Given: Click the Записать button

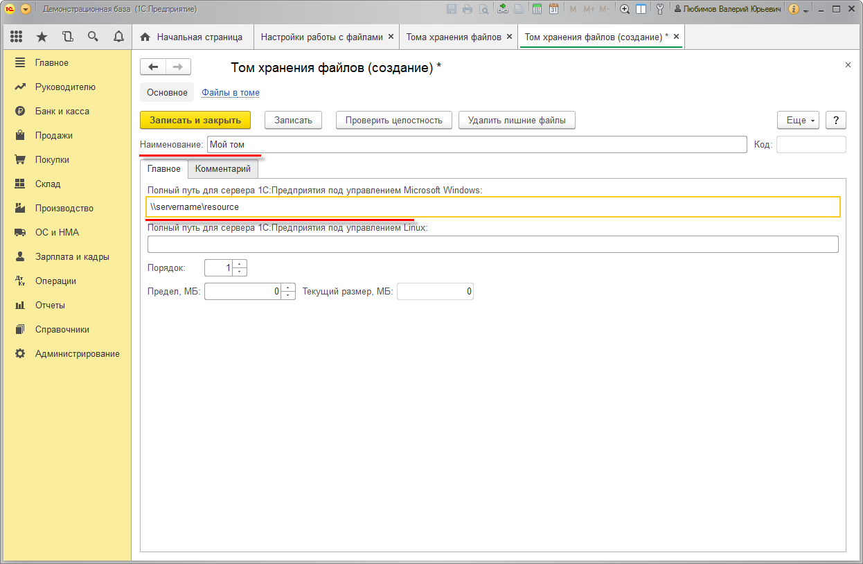Looking at the screenshot, I should click(293, 120).
